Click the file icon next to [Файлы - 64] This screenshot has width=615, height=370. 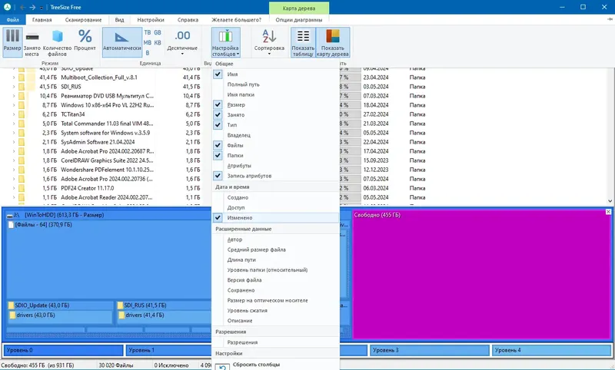[x=11, y=225]
